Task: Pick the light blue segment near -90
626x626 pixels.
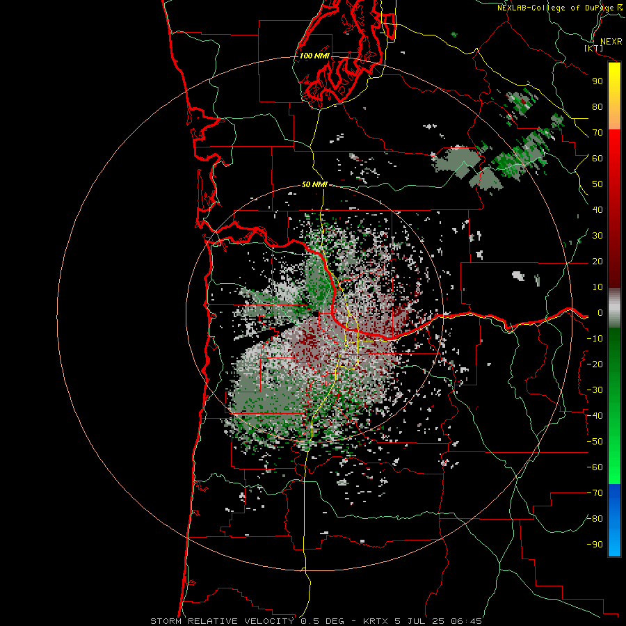Action: pos(614,543)
